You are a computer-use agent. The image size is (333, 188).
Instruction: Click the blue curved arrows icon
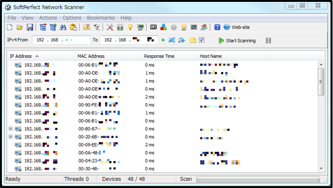point(181,40)
